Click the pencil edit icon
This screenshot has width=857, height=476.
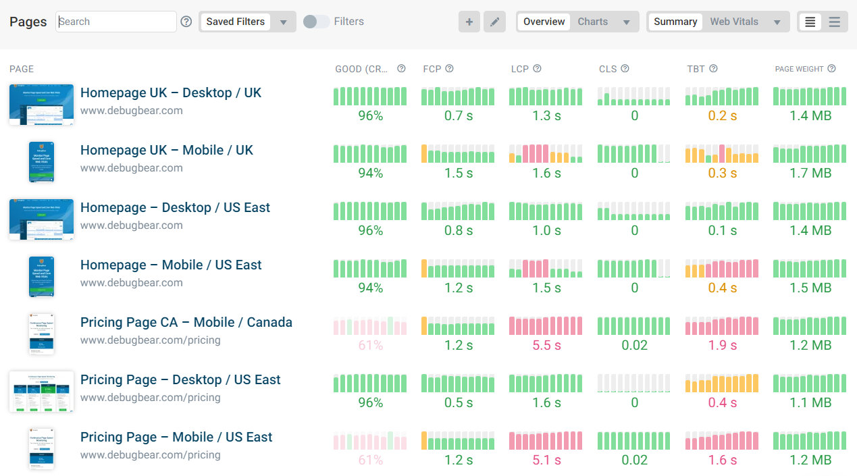494,22
